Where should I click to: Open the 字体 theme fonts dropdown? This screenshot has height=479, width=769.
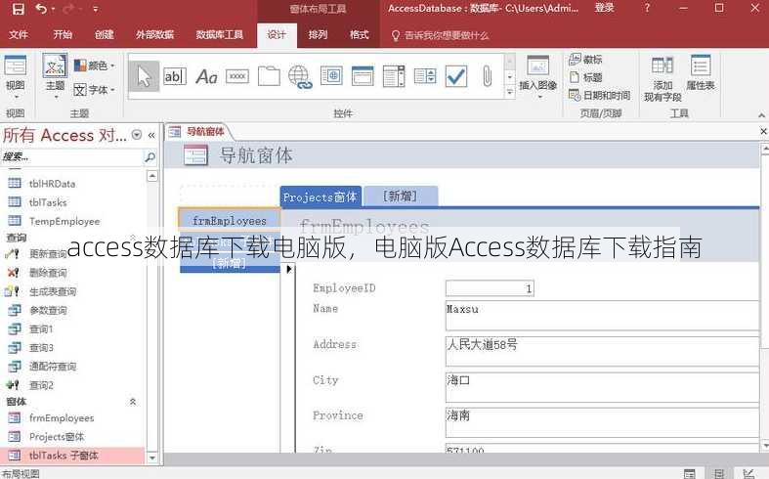point(95,90)
